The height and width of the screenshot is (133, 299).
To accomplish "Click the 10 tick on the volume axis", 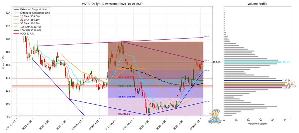I will tap(236, 120).
